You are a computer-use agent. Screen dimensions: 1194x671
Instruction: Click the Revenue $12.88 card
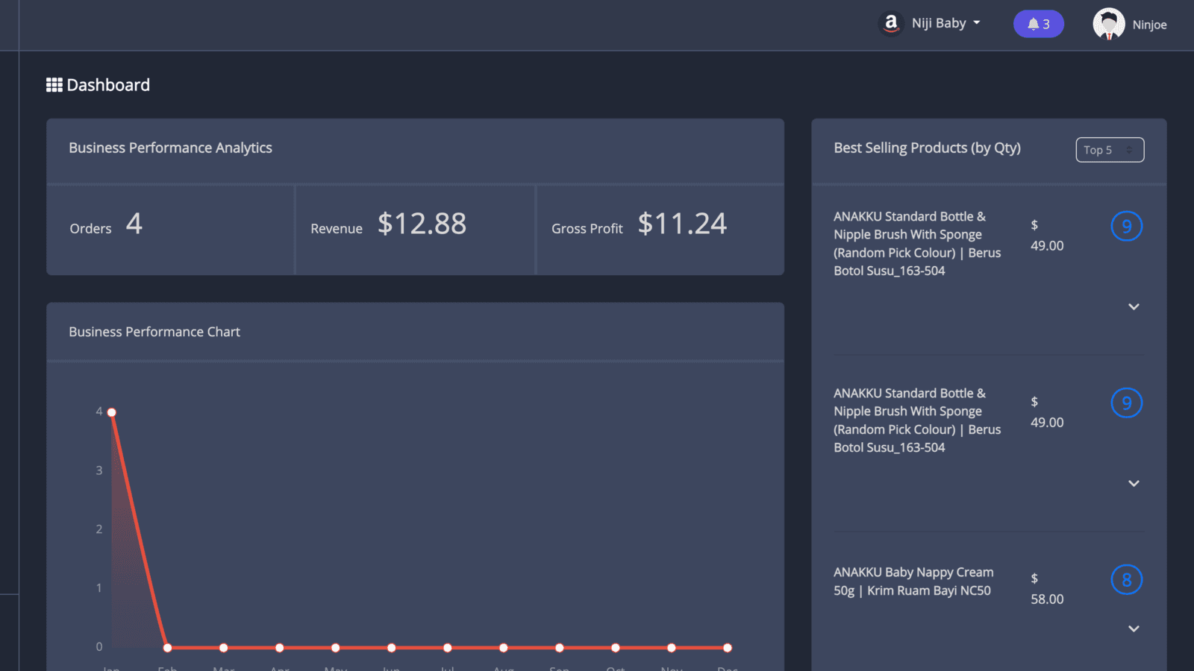pos(415,230)
